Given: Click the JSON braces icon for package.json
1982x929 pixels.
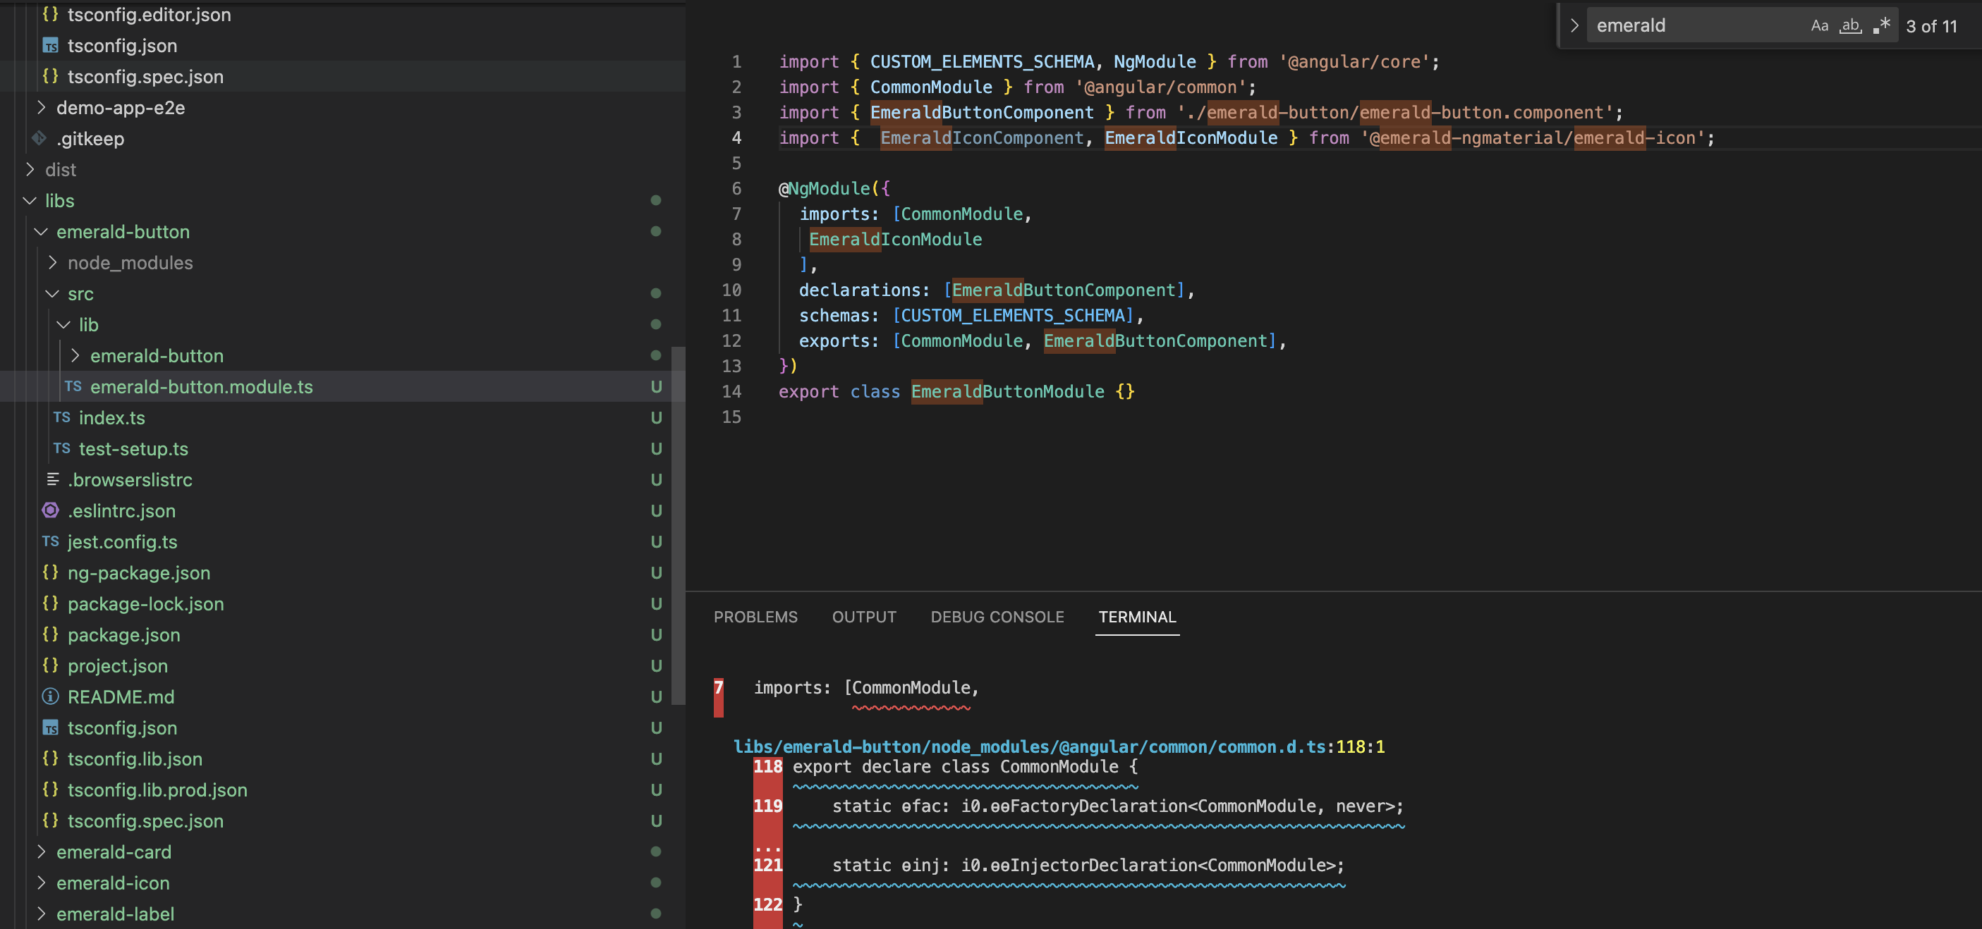Looking at the screenshot, I should pyautogui.click(x=50, y=635).
